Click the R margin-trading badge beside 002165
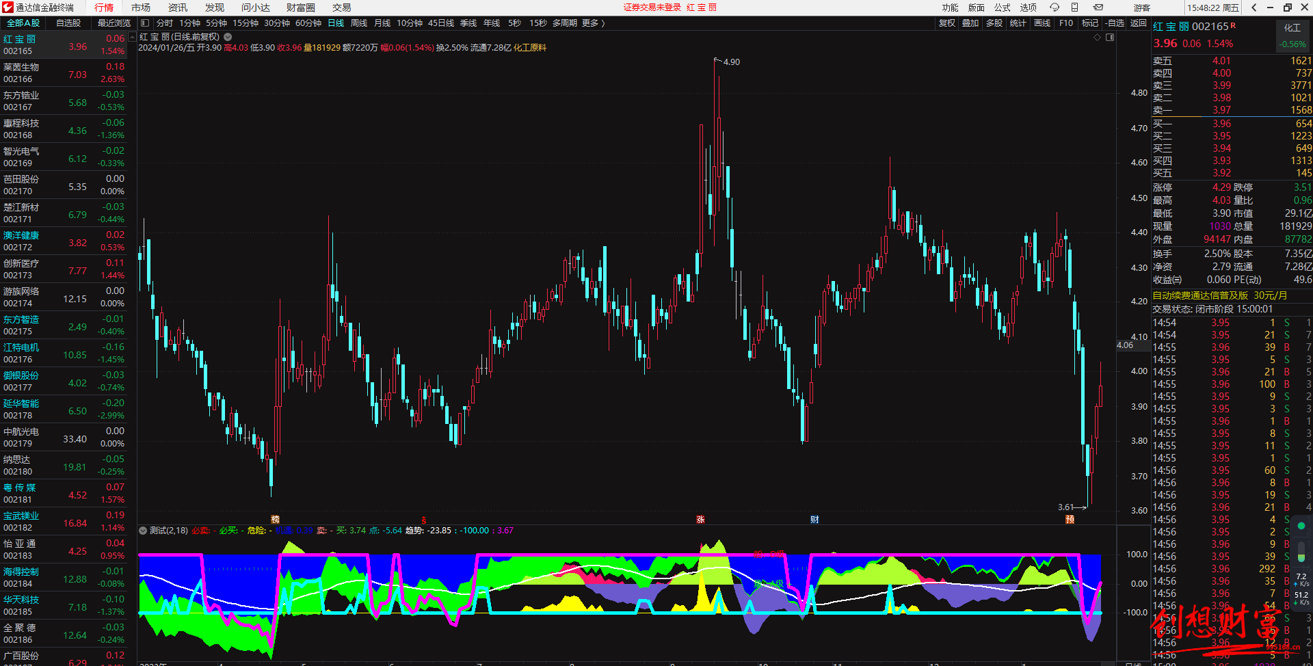The image size is (1313, 666). 1233,25
